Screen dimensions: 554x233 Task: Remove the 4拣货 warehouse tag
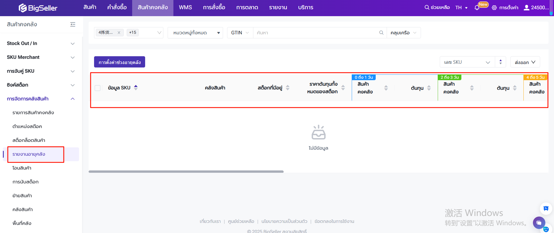tap(119, 33)
